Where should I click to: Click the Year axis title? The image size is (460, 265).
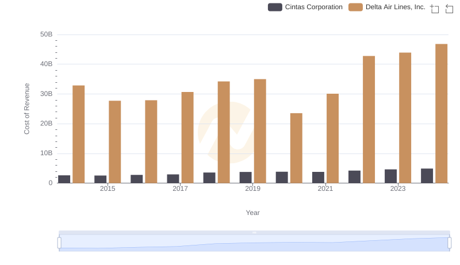point(252,213)
